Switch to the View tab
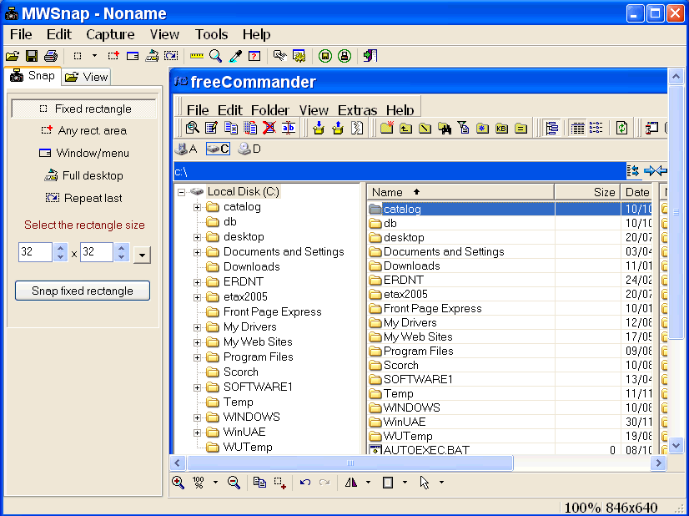Image resolution: width=689 pixels, height=516 pixels. coord(86,77)
